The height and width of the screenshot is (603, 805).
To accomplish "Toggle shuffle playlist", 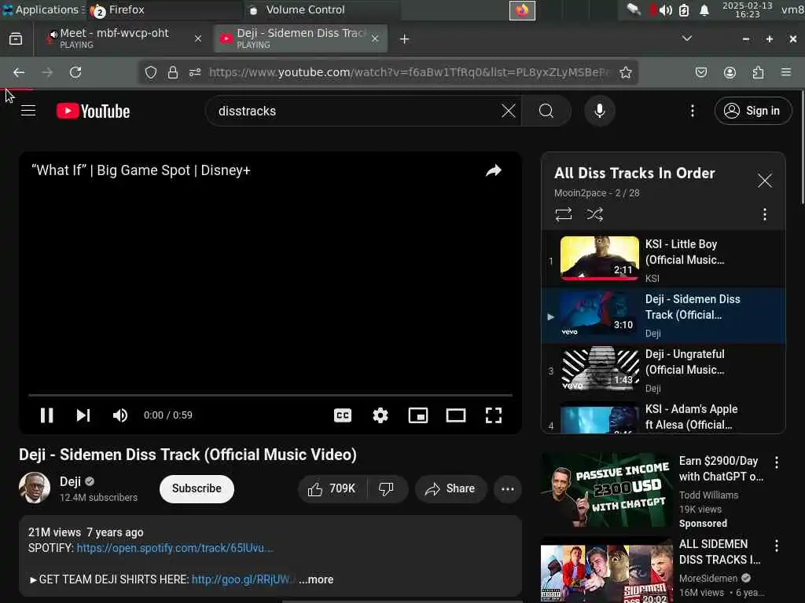I will [x=594, y=214].
